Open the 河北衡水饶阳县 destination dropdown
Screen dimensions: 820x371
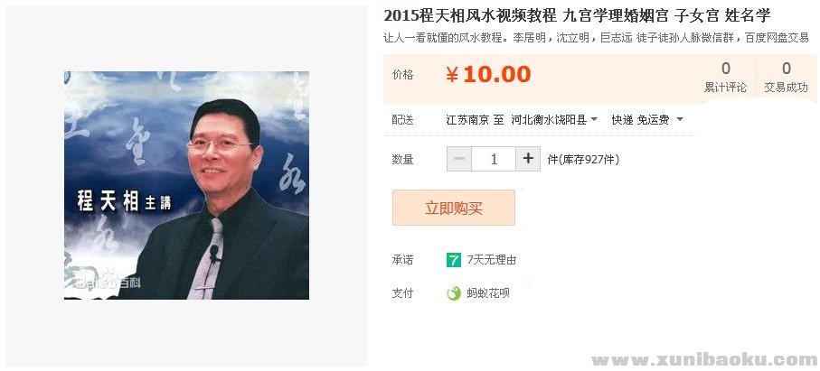tap(554, 120)
